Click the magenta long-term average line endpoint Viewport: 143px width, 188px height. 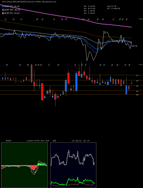click(131, 27)
